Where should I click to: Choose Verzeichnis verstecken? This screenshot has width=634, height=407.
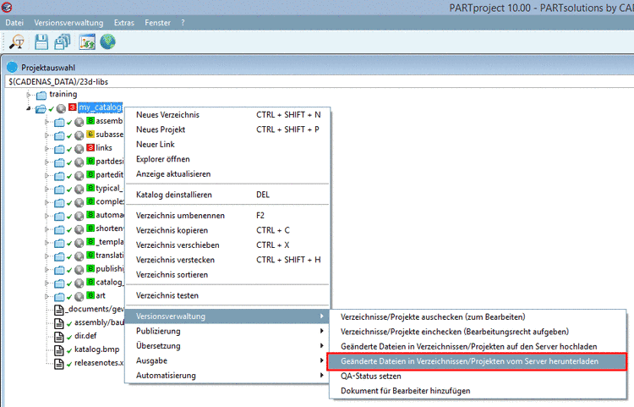(227, 260)
